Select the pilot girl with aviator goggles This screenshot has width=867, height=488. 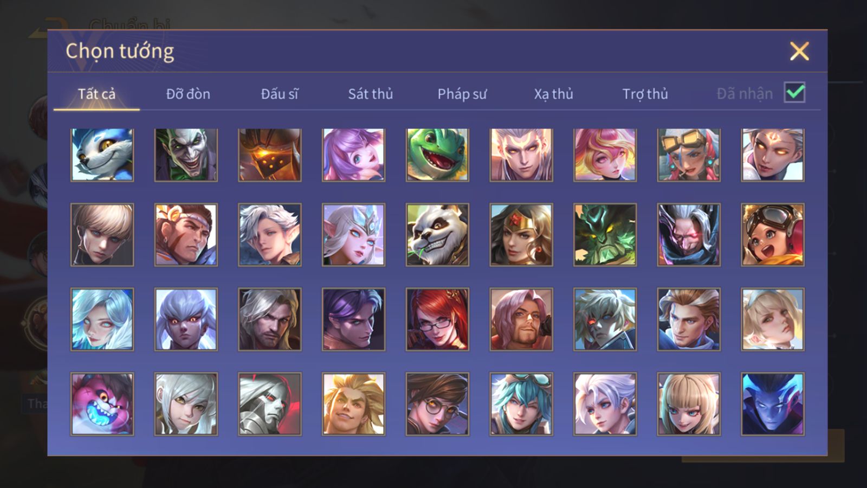click(773, 235)
